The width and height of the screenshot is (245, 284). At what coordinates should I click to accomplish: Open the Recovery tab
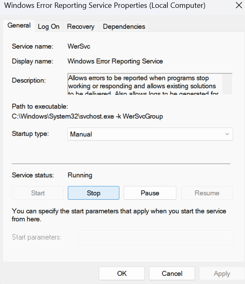[81, 26]
